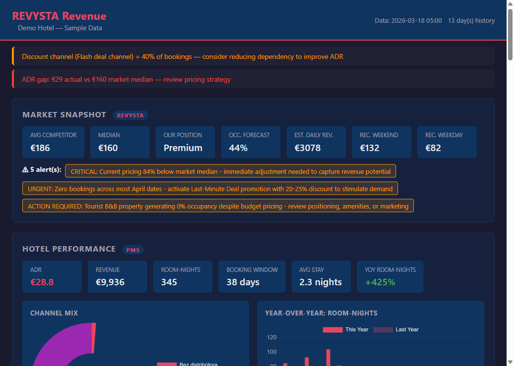
Task: Click the Year-Over-Year: Room-Nights title
Action: (x=321, y=313)
